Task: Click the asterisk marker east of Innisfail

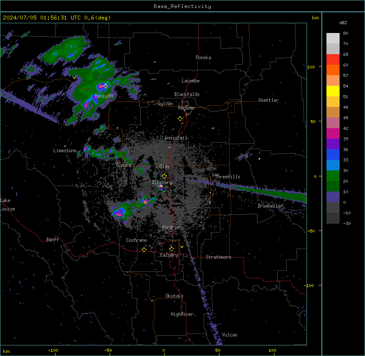Action: coord(213,128)
